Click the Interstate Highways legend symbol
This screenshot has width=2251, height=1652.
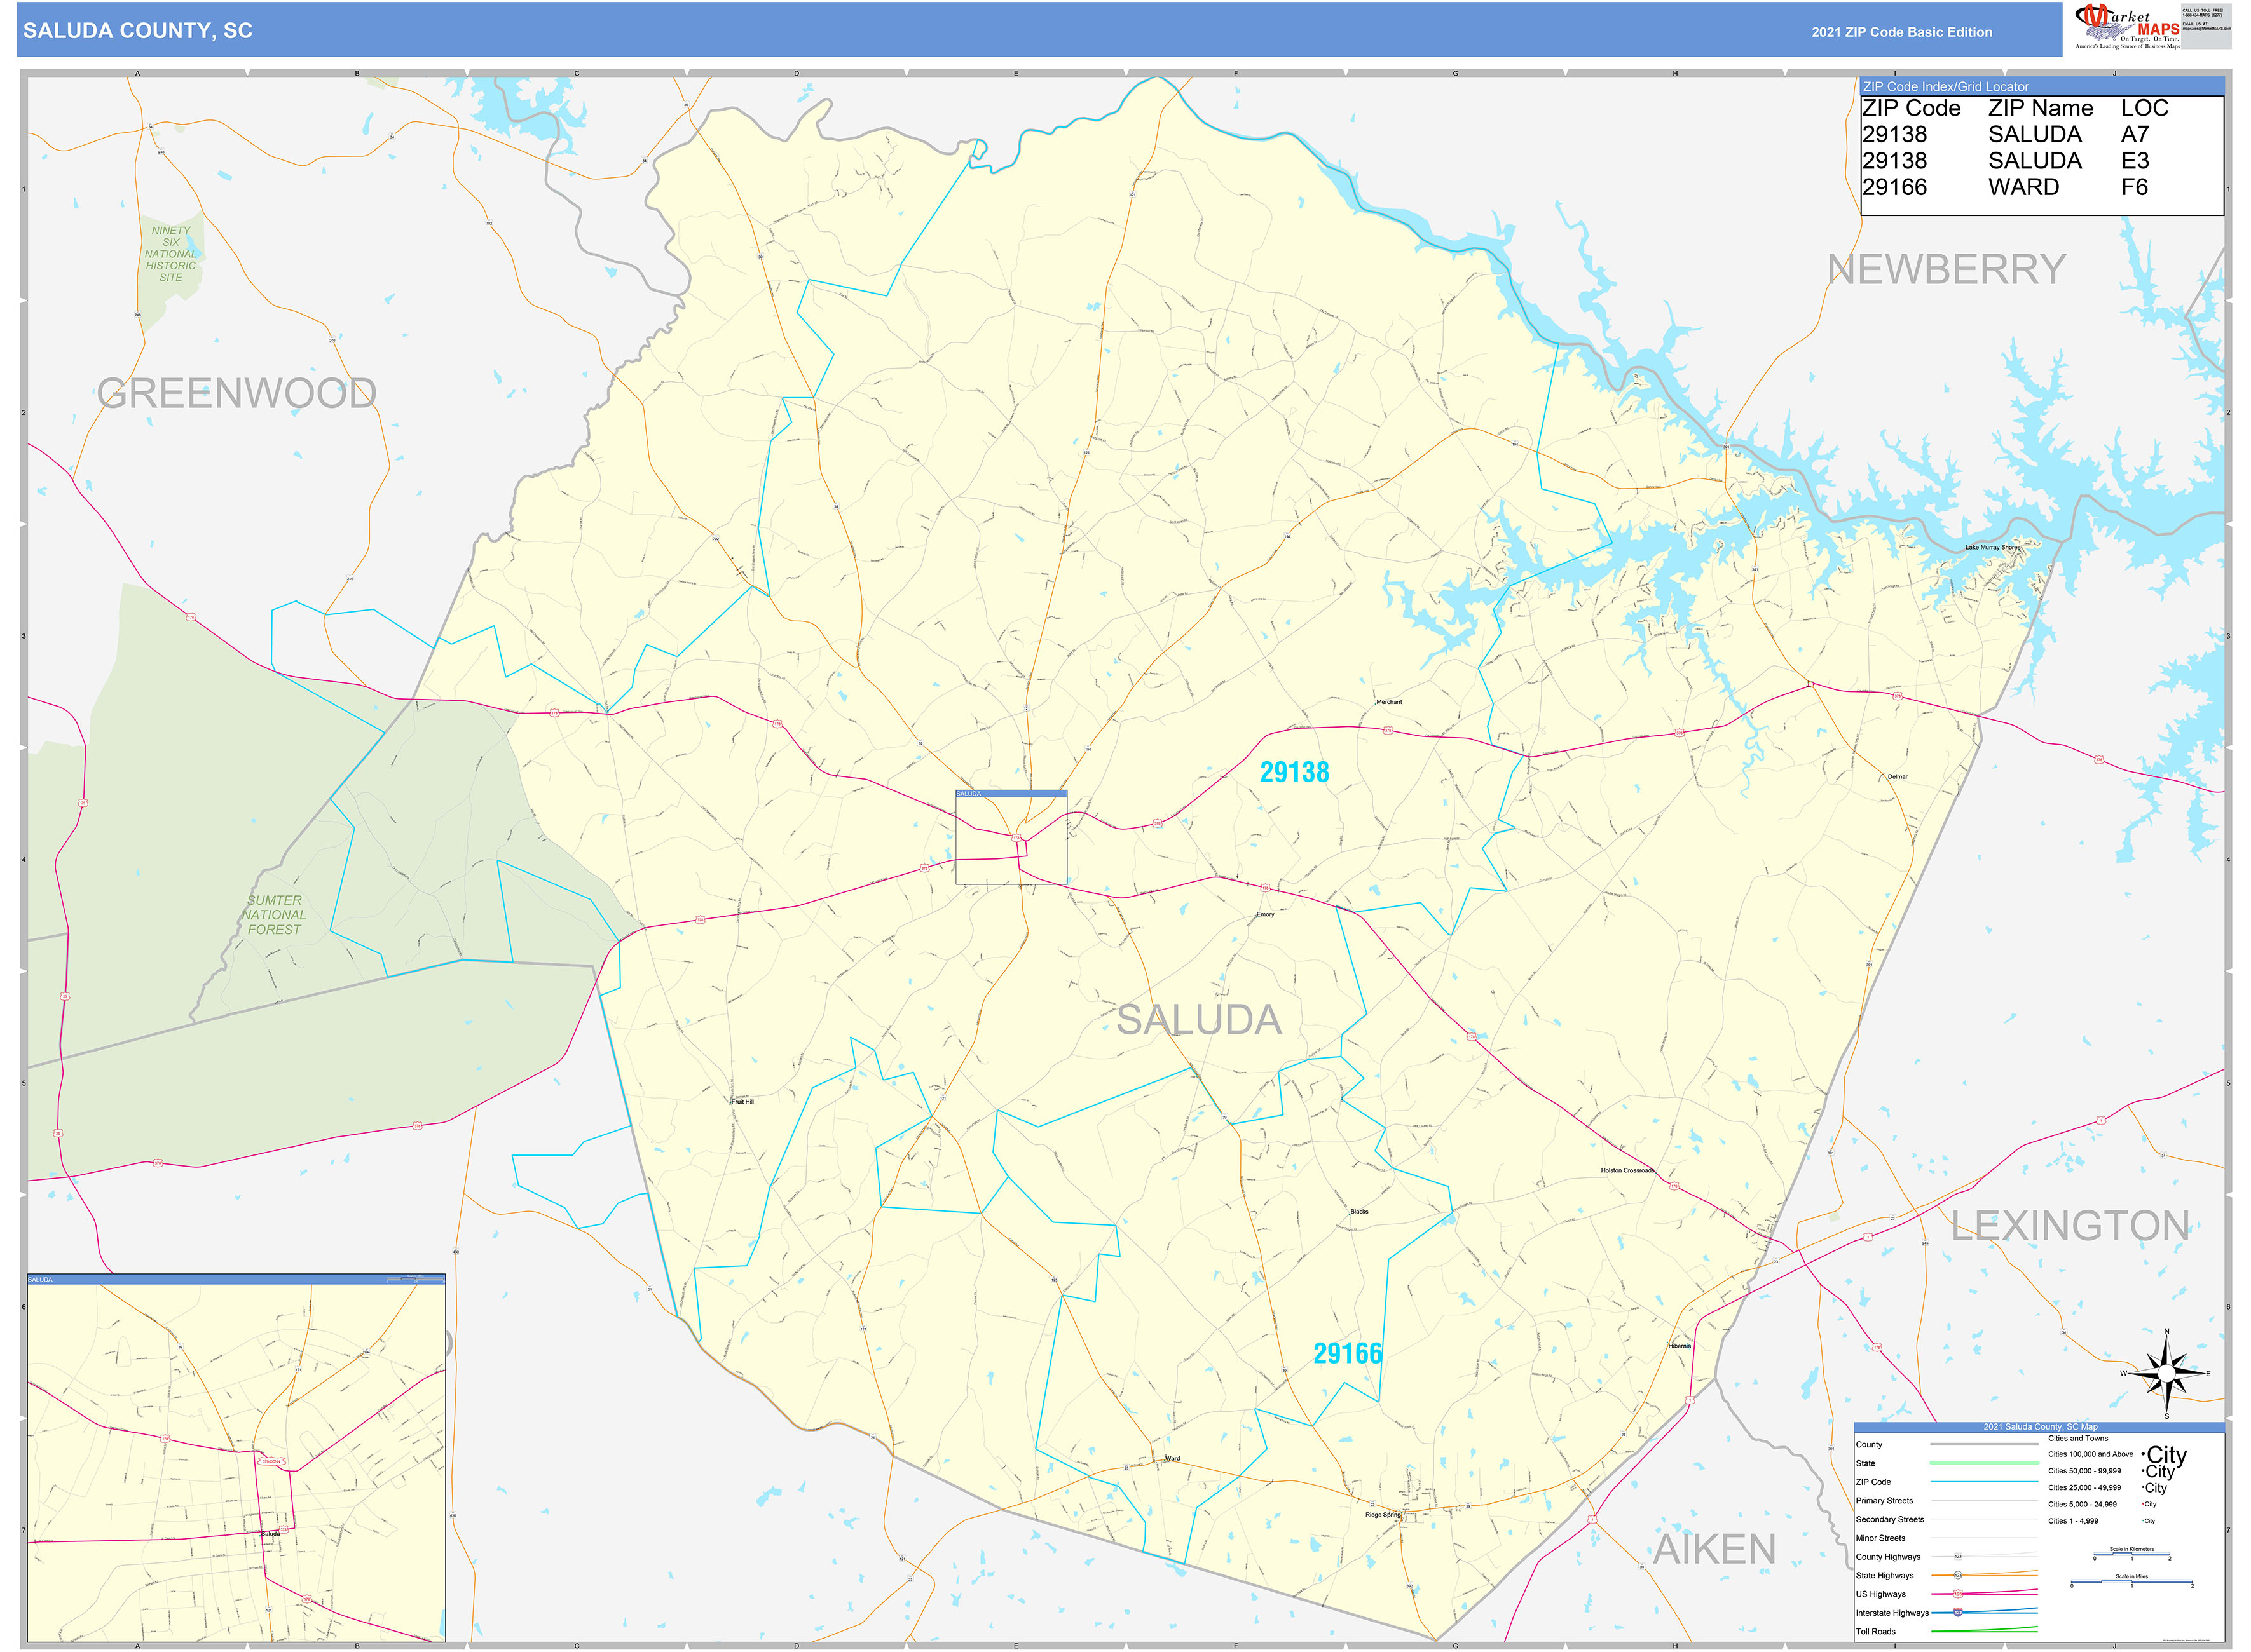point(1958,1613)
